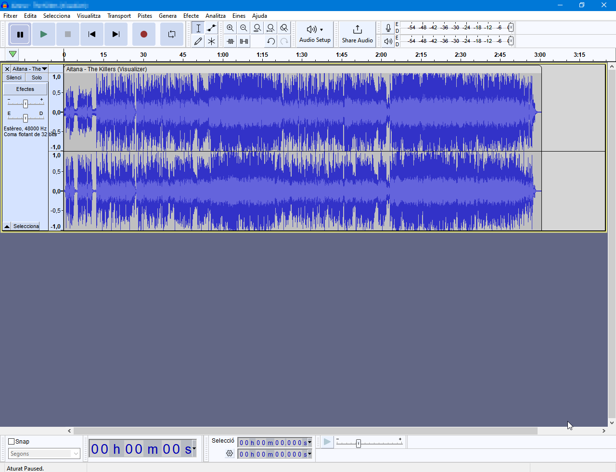Click the 1:00 mark on timeline ruler
The height and width of the screenshot is (472, 616).
coord(223,55)
